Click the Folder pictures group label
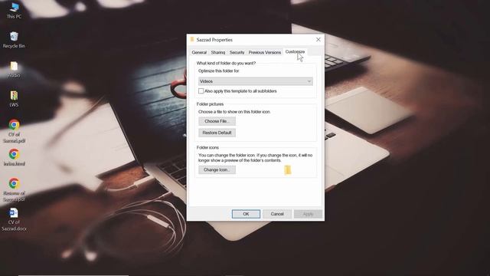490x276 pixels. [210, 104]
